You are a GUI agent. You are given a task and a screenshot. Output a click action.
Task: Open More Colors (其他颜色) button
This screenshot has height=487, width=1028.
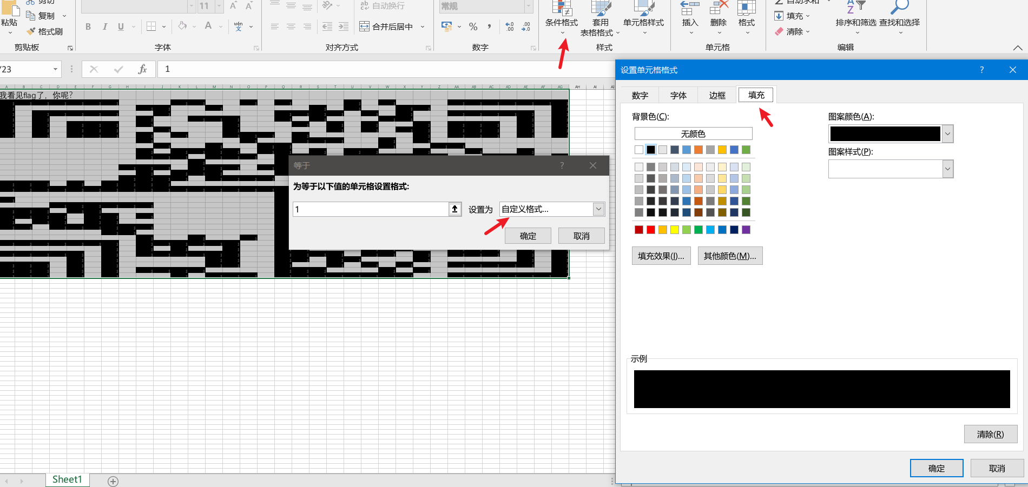coord(730,256)
